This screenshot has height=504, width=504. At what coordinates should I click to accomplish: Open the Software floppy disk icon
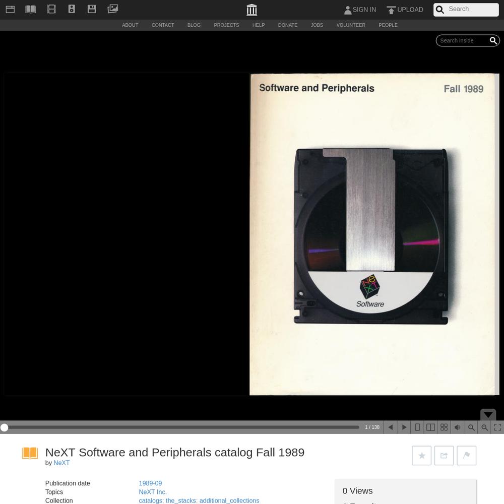(92, 9)
